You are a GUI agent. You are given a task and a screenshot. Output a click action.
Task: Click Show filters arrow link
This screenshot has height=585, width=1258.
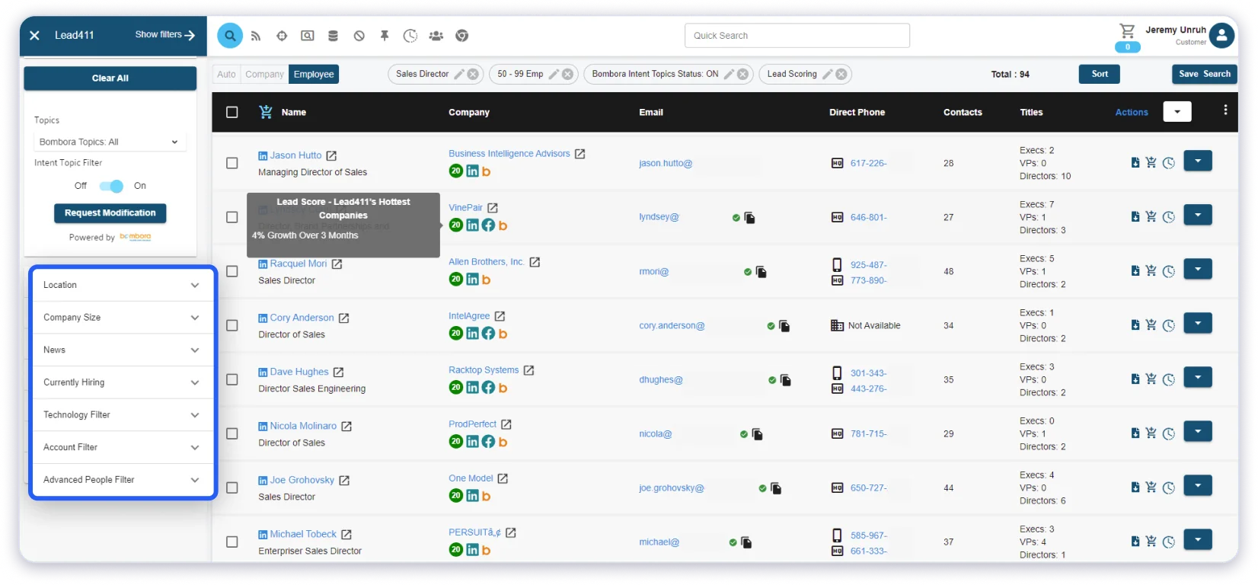pyautogui.click(x=165, y=35)
